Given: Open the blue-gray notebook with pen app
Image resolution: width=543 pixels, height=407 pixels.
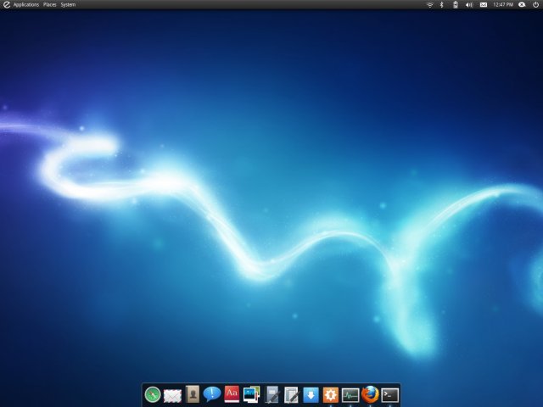Looking at the screenshot, I should click(271, 394).
